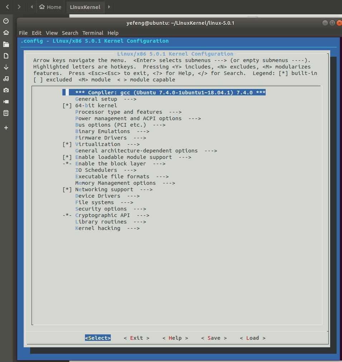
Task: Go back with the left chevron button
Action: pos(8,7)
